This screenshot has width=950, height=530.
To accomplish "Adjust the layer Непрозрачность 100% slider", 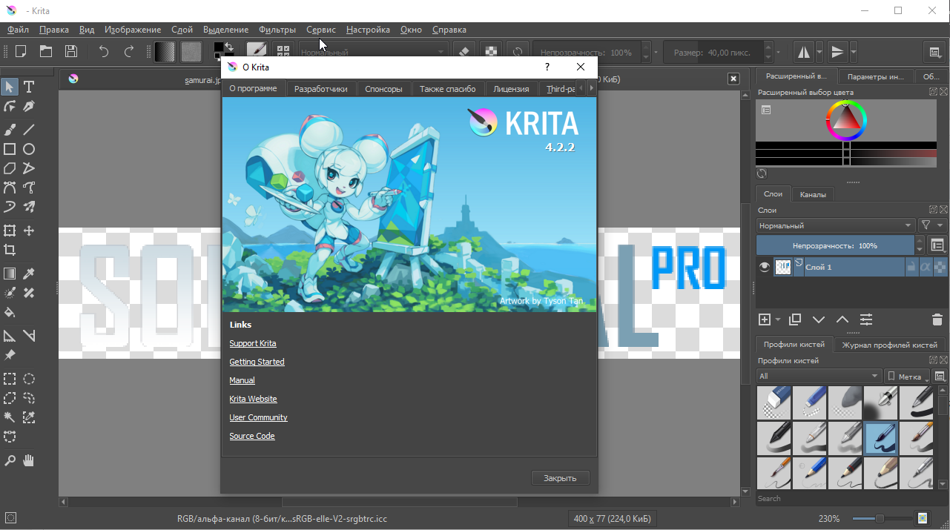I will 834,245.
